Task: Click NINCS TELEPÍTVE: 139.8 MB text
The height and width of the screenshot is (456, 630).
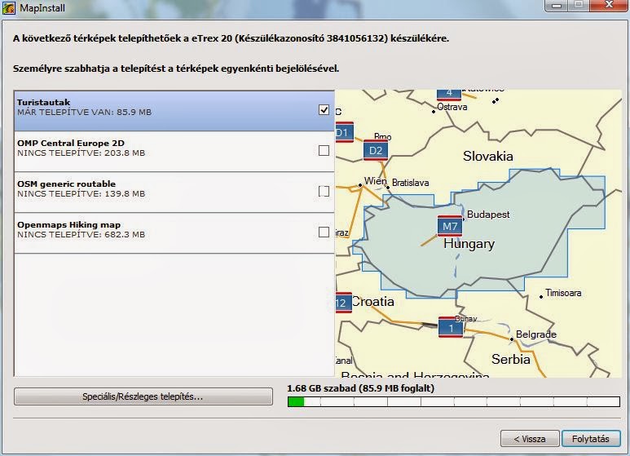Action: [x=82, y=194]
